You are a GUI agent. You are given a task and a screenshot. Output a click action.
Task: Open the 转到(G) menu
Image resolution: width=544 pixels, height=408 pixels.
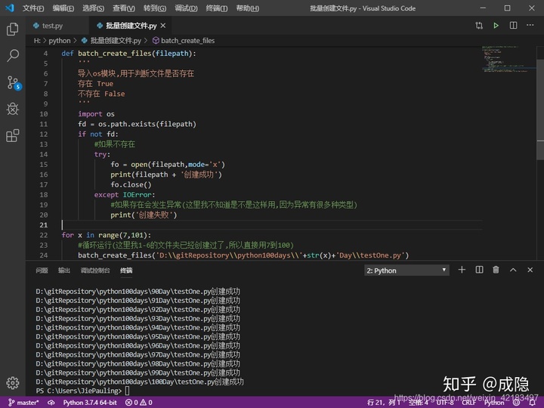155,8
